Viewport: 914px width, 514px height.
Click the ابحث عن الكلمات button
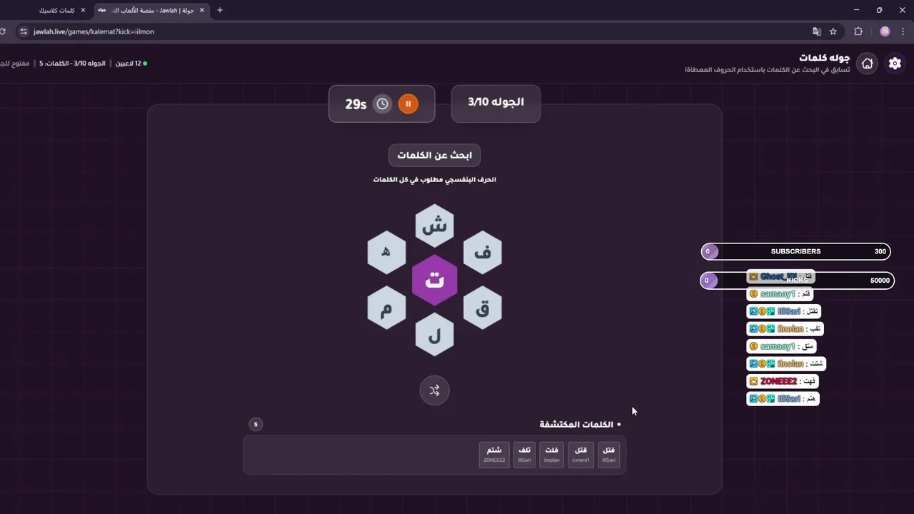434,155
